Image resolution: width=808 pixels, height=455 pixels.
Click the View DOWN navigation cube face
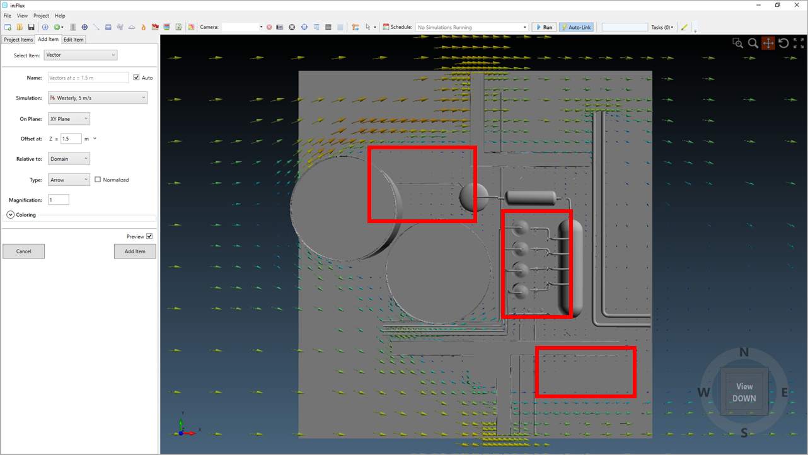(744, 392)
